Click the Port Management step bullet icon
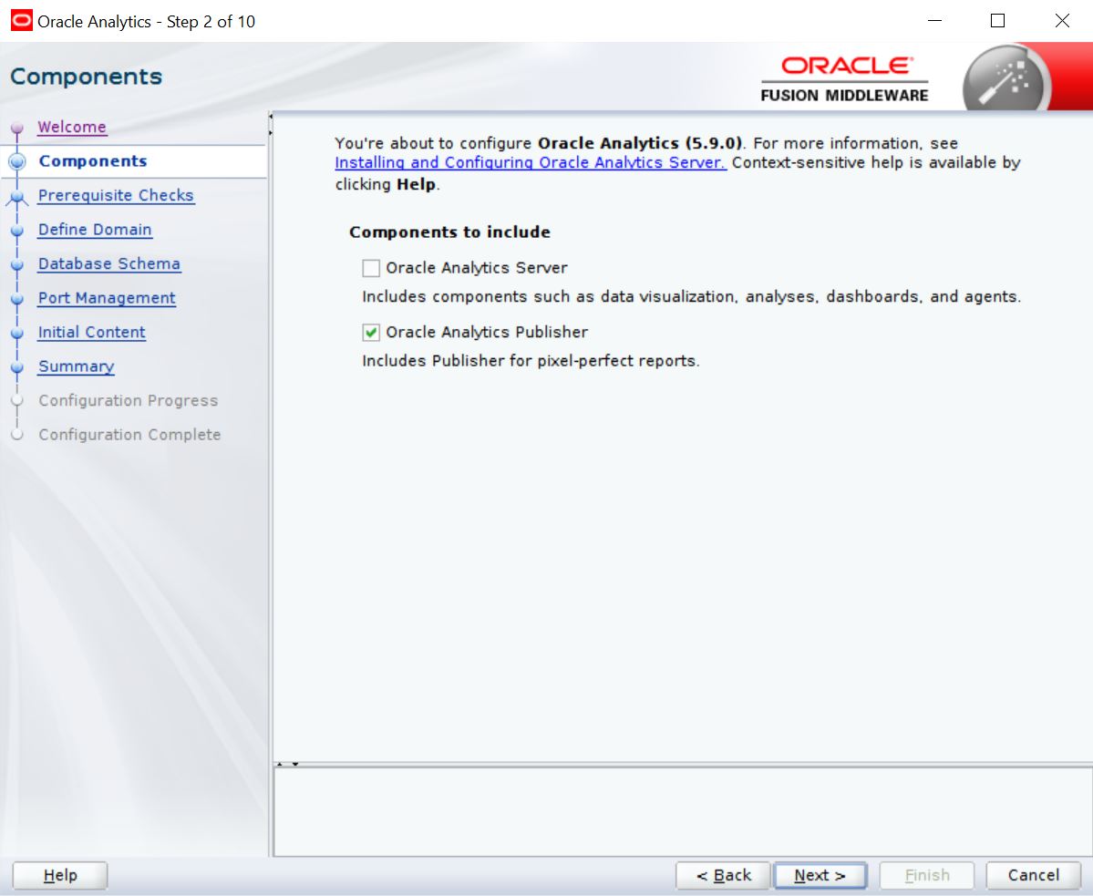The height and width of the screenshot is (896, 1093). pyautogui.click(x=17, y=298)
